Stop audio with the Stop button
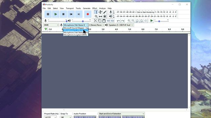 63,14
